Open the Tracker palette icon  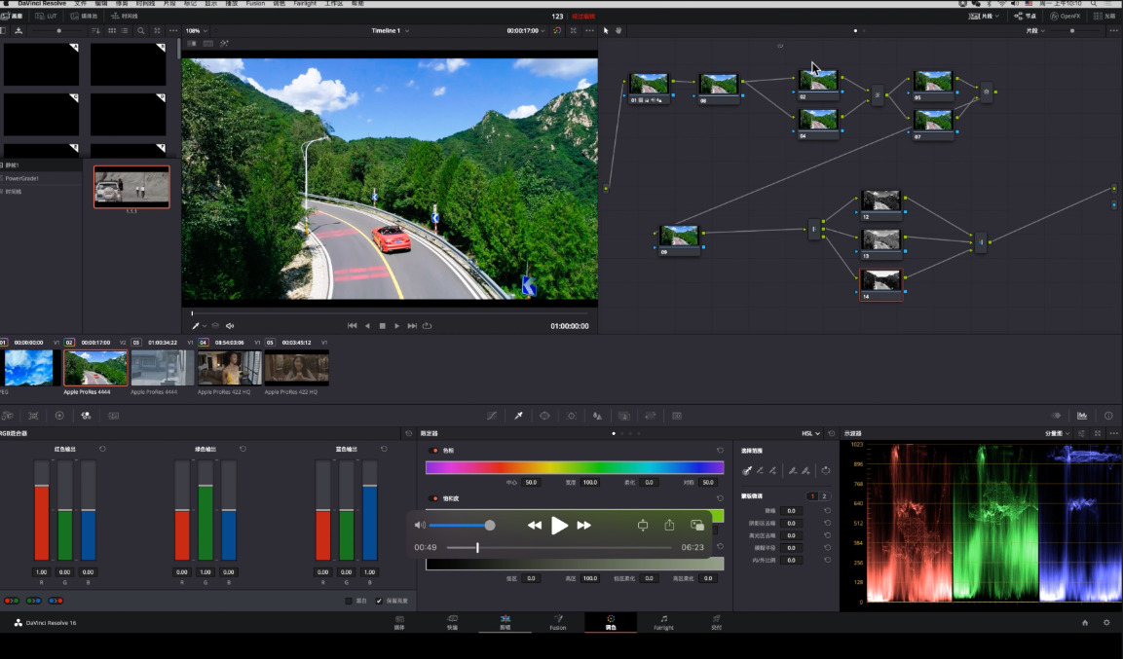(571, 416)
